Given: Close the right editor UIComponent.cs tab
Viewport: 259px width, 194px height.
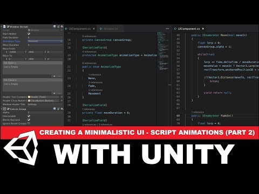Looking at the screenshot, I should (203, 29).
